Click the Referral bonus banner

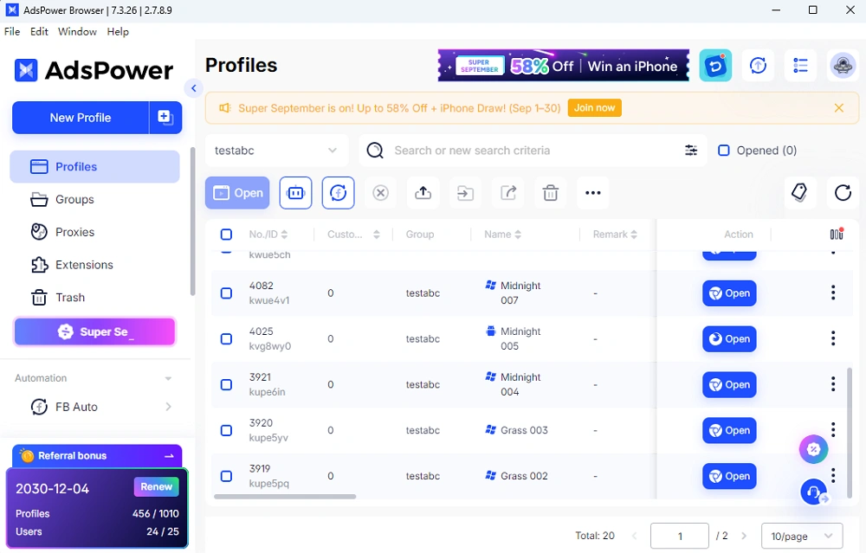(97, 456)
